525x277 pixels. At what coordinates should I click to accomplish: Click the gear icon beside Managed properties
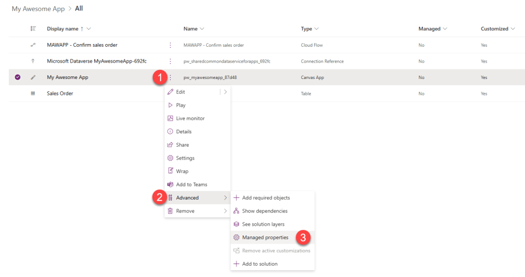[x=236, y=238]
